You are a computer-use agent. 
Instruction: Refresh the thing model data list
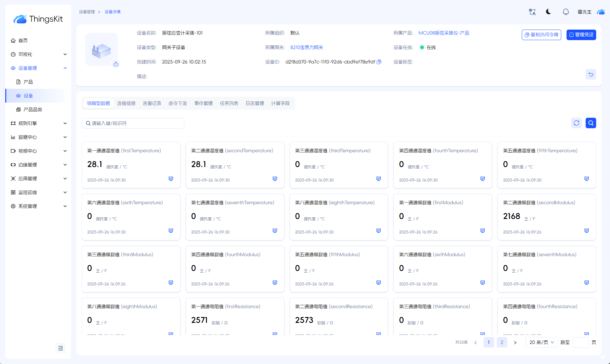(x=576, y=123)
